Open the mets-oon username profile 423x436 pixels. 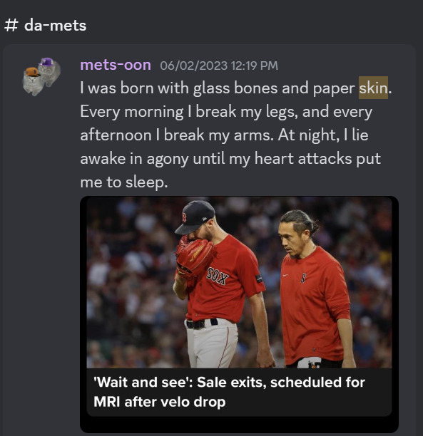[x=116, y=66]
